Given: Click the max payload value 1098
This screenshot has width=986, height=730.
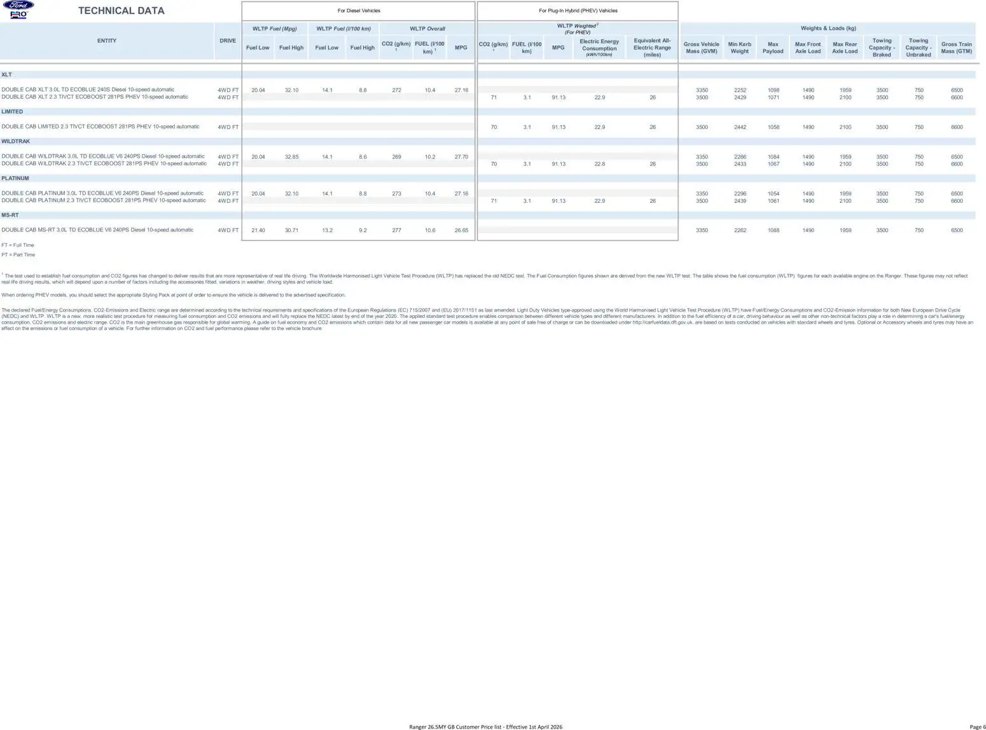Looking at the screenshot, I should tap(774, 90).
